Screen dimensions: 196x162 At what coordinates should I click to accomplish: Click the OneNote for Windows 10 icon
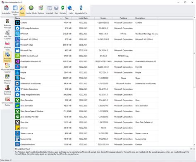(18, 61)
